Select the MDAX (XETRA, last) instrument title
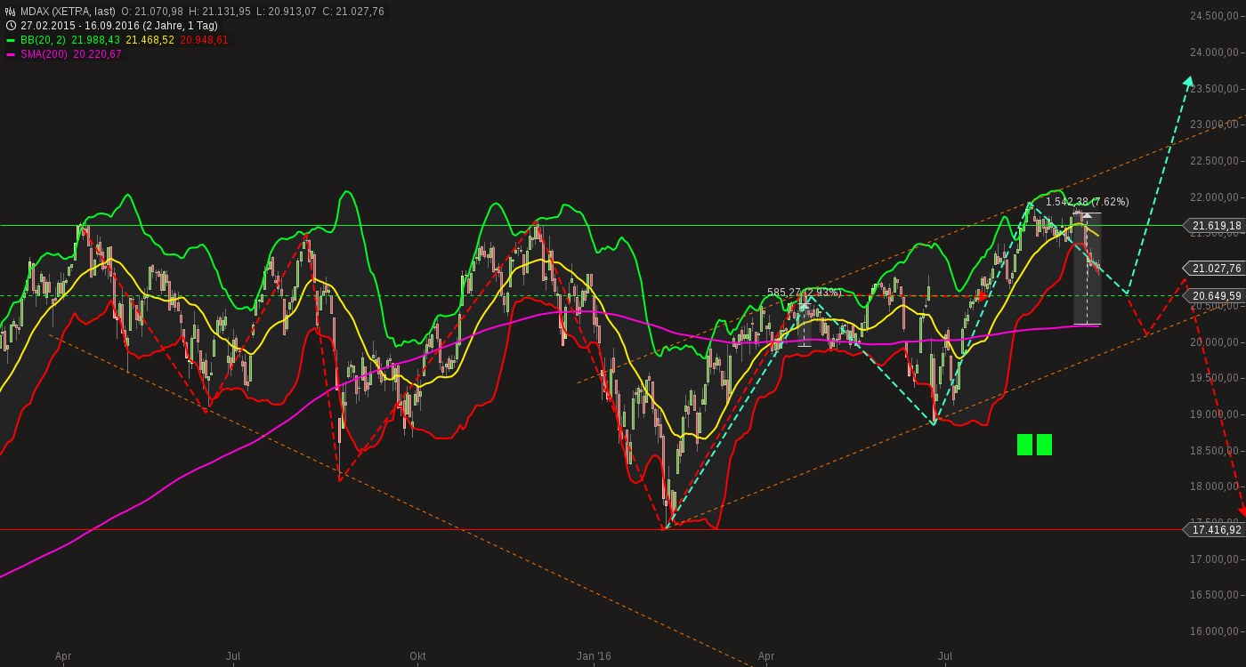Screen dimensions: 1246x667 click(x=68, y=12)
